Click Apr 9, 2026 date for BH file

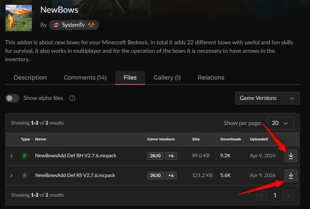click(262, 156)
